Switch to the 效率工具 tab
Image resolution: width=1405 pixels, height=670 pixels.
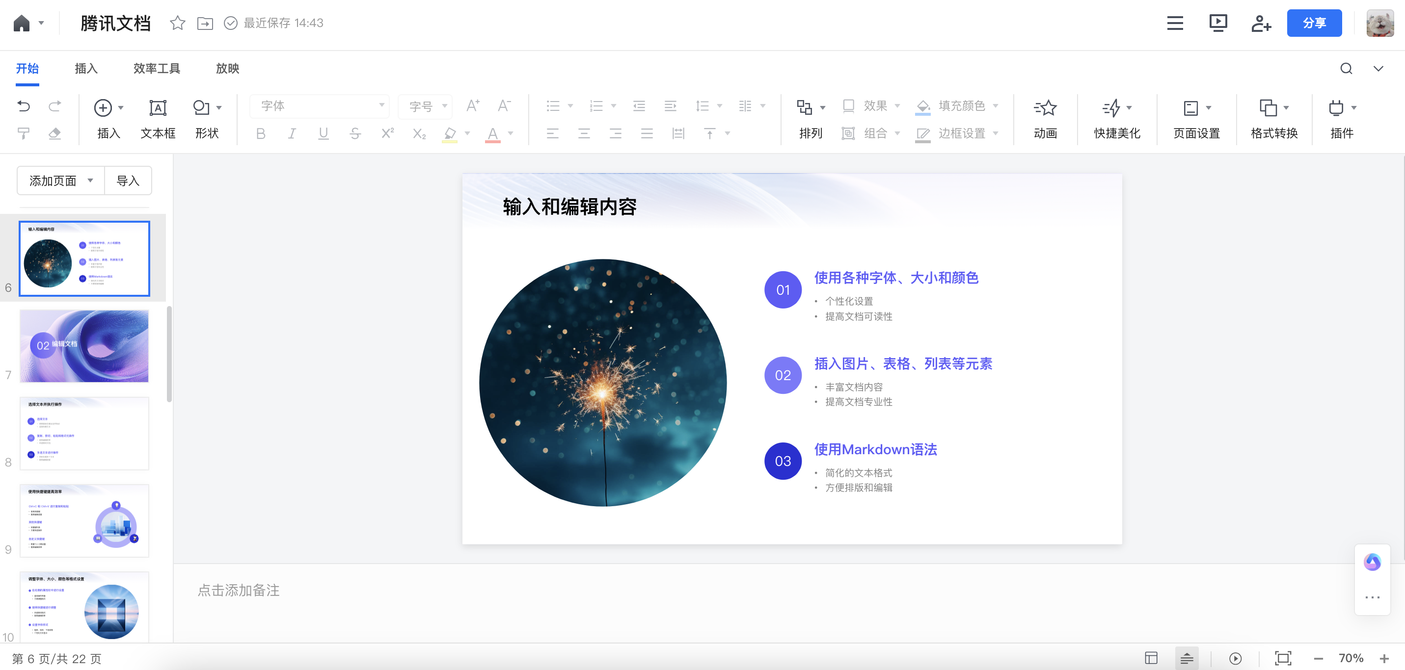(x=157, y=69)
